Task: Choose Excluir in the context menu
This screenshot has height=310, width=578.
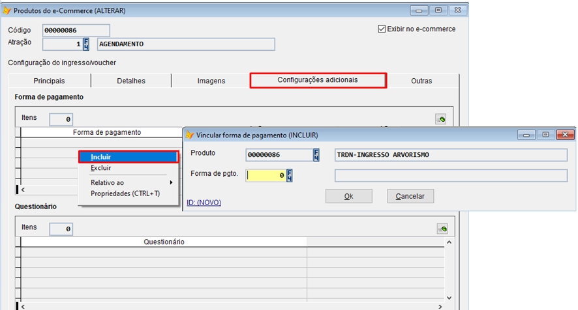Action: pos(101,168)
